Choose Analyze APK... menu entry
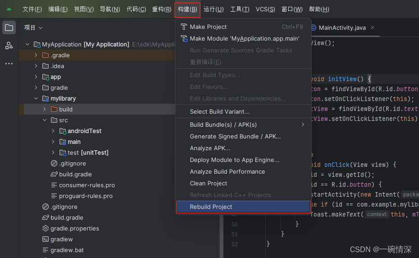 point(243,148)
